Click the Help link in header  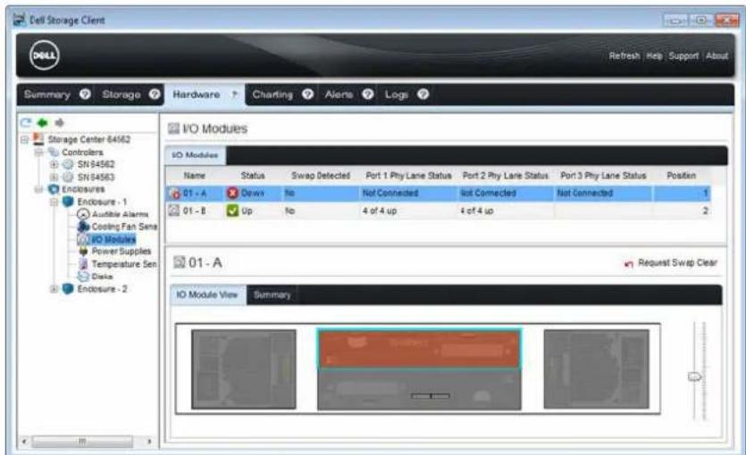click(x=654, y=56)
